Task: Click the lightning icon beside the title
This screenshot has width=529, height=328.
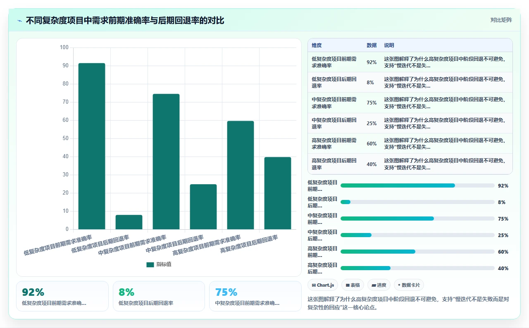Action: (x=20, y=21)
